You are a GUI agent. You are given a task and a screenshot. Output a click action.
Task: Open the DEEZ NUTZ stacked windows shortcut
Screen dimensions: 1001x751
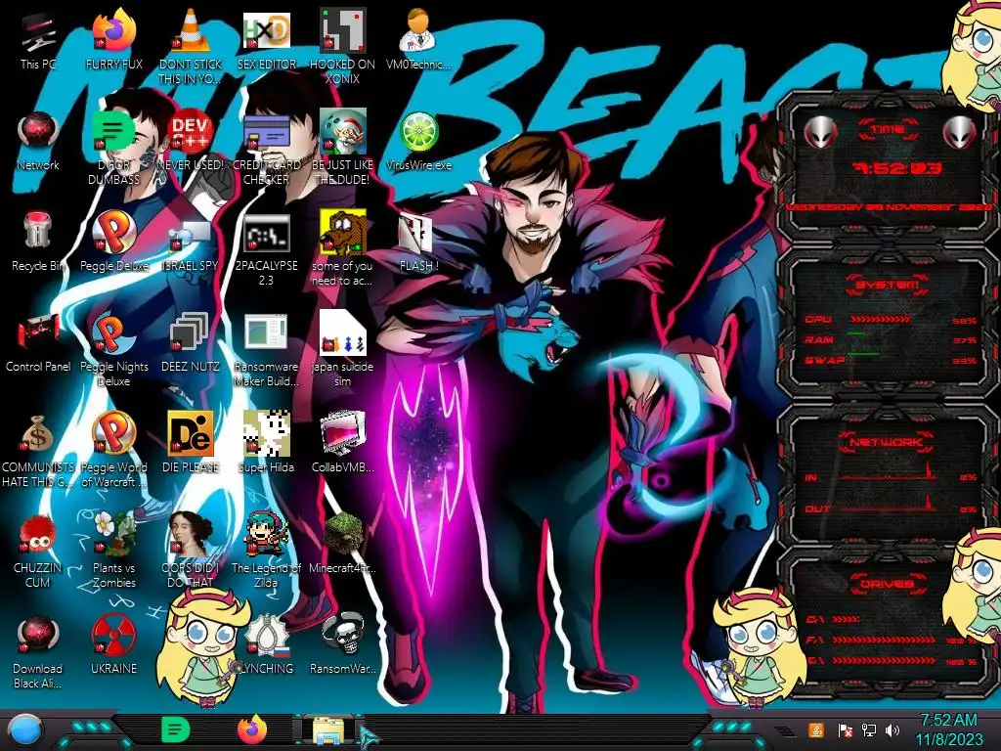(x=191, y=343)
